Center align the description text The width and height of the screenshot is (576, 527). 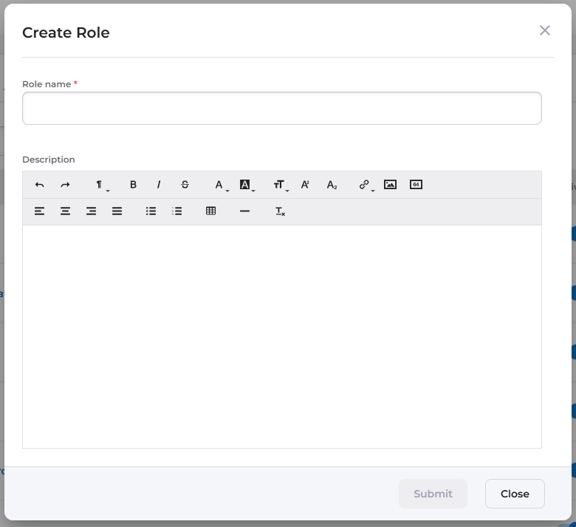pyautogui.click(x=65, y=211)
